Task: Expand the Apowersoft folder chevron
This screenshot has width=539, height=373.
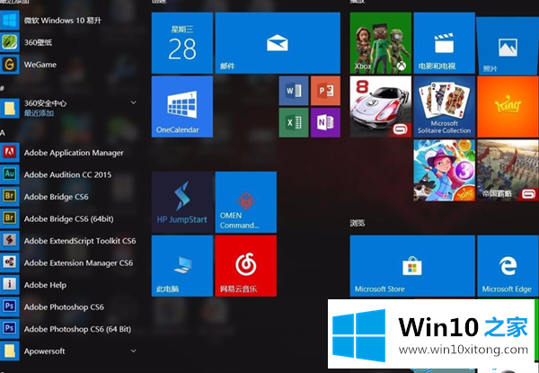Action: click(x=133, y=351)
